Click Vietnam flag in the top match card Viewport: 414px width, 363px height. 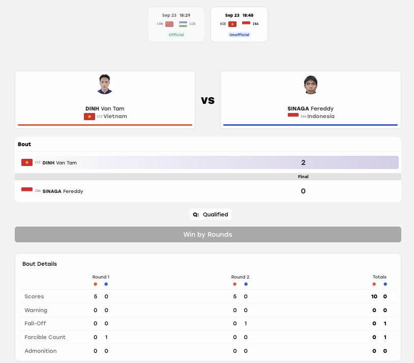click(x=232, y=24)
